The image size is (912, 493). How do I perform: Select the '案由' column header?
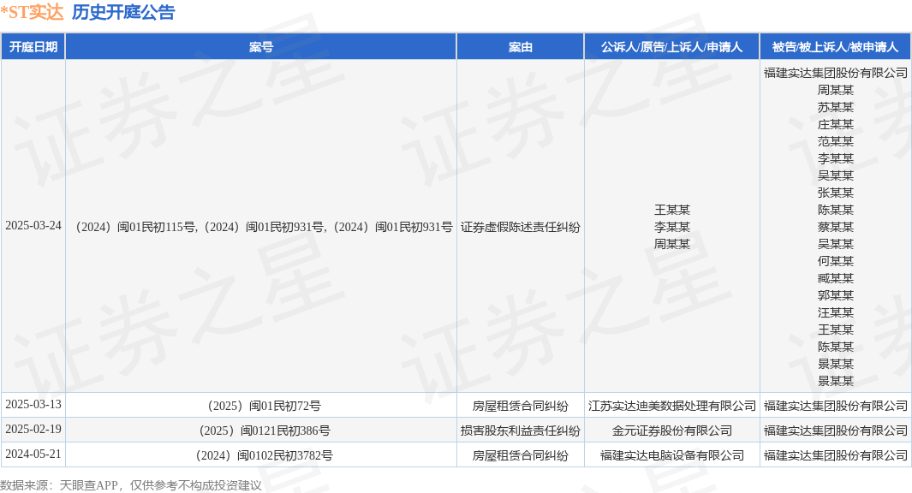pos(520,47)
